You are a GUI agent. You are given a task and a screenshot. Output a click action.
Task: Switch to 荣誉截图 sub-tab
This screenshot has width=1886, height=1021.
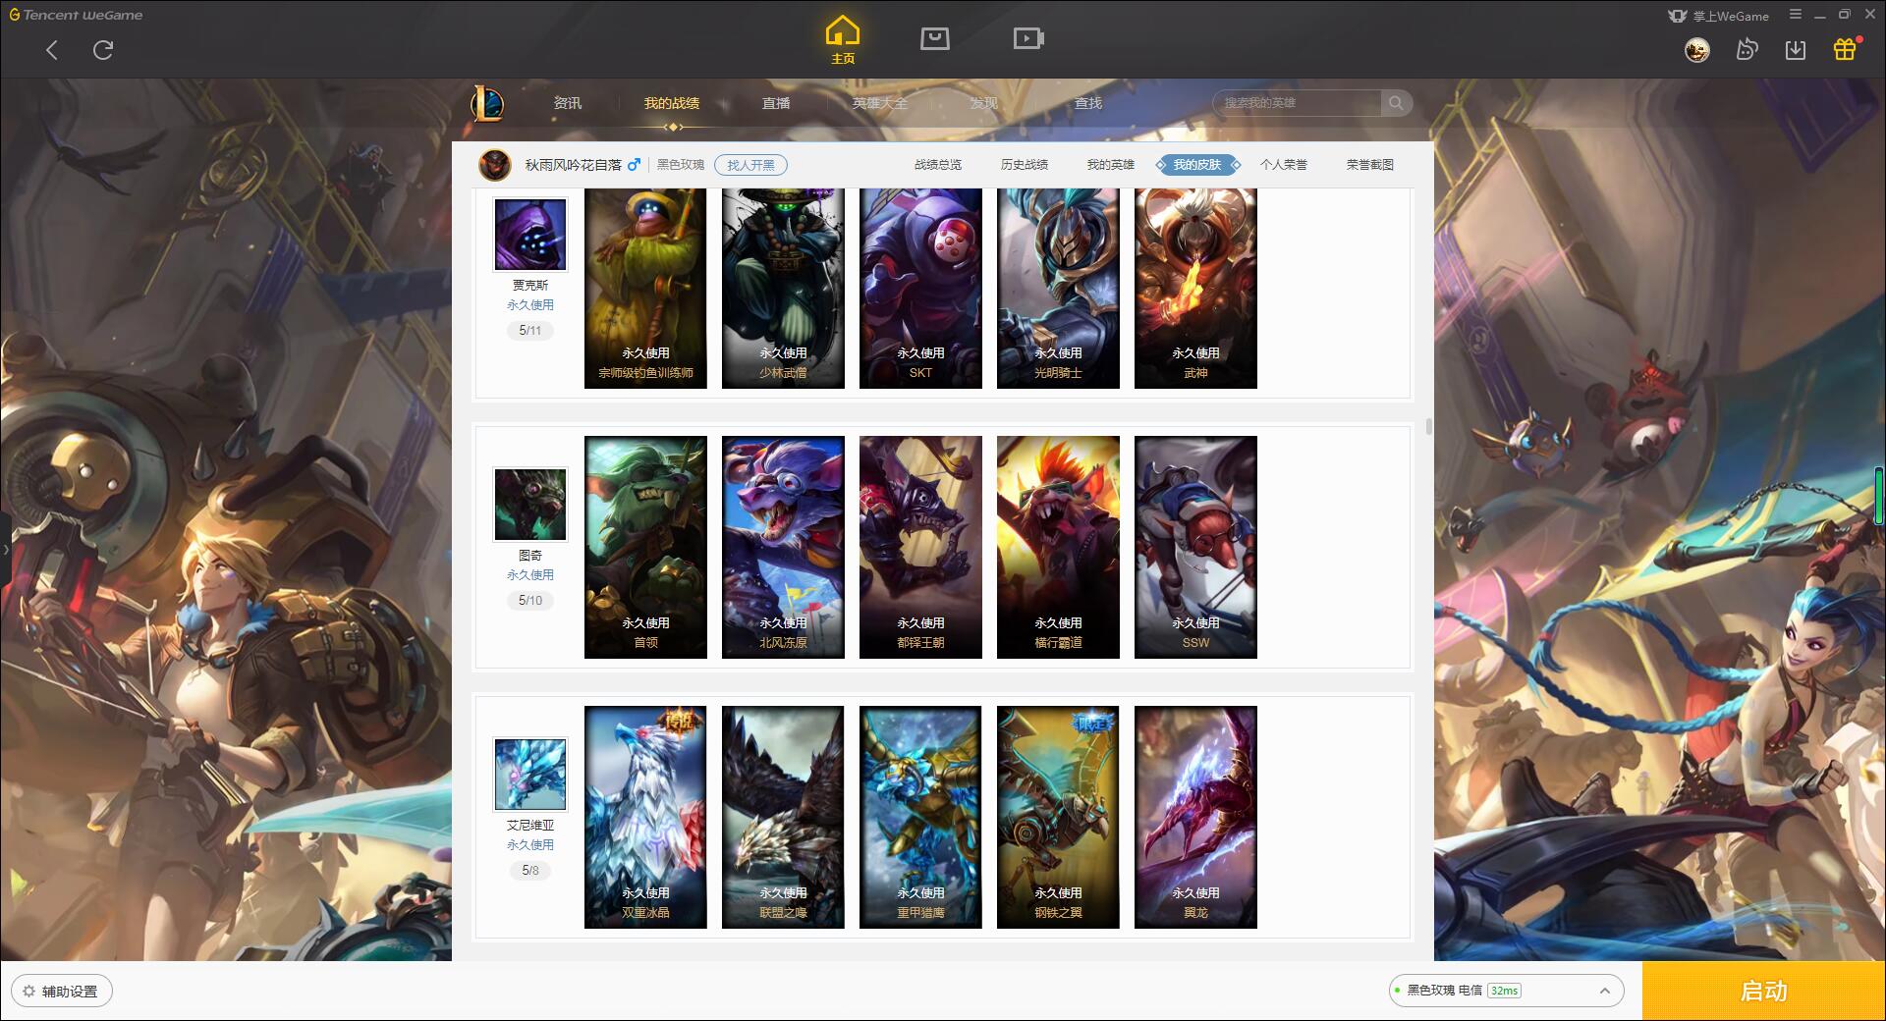pyautogui.click(x=1370, y=165)
